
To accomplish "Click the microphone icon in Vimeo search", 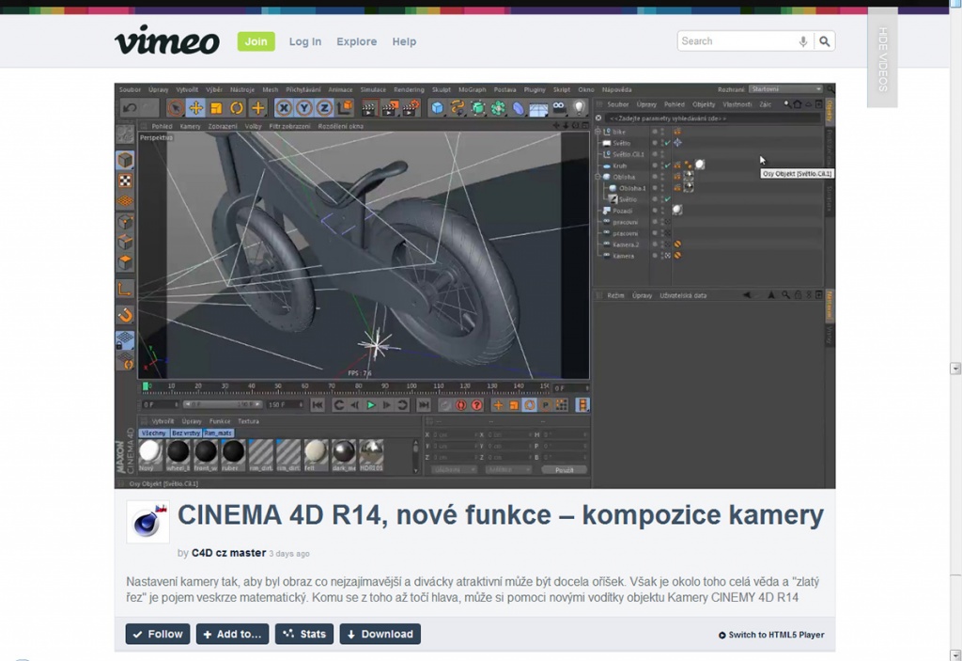I will click(802, 41).
